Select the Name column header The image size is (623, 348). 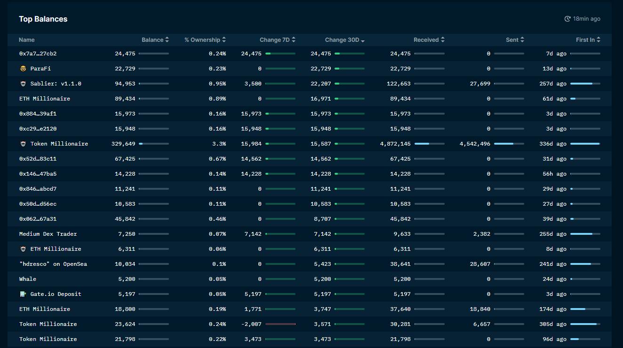(x=27, y=39)
